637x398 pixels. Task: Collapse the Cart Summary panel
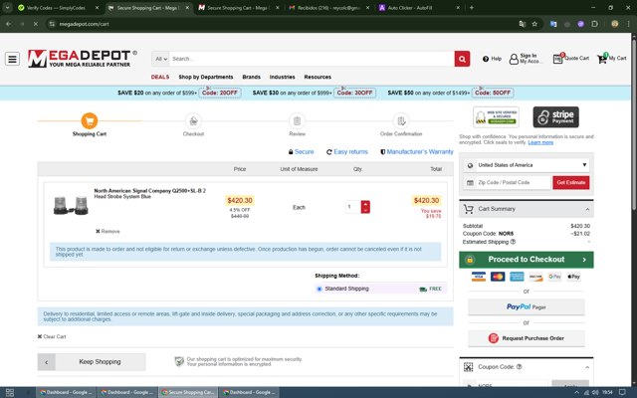tap(587, 209)
